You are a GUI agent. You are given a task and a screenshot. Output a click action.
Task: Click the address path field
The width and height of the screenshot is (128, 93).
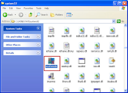click(x=61, y=21)
